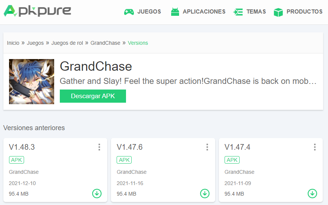Click the GrandChase breadcrumb link
The width and height of the screenshot is (328, 205).
click(x=105, y=43)
